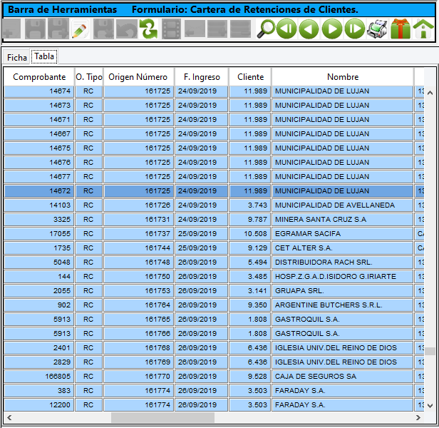The height and width of the screenshot is (428, 439).
Task: Click the green refresh arrows icon
Action: coord(149,29)
